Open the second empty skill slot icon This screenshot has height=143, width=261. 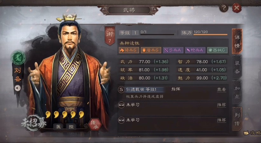tap(121, 120)
